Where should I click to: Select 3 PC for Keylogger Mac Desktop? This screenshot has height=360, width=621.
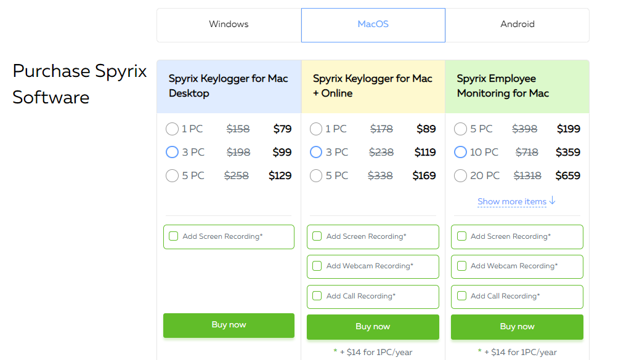[172, 153]
